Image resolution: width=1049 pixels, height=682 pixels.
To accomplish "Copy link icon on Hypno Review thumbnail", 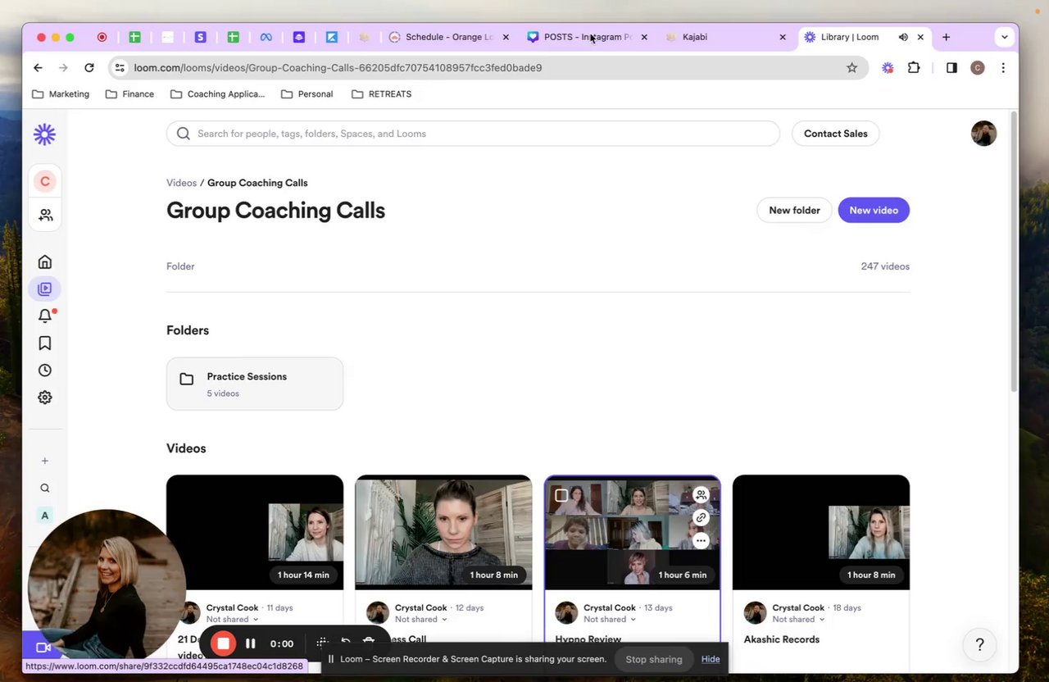I will pyautogui.click(x=701, y=517).
